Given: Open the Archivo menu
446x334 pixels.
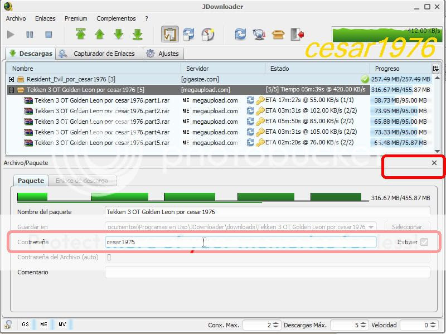Looking at the screenshot, I should pyautogui.click(x=16, y=18).
